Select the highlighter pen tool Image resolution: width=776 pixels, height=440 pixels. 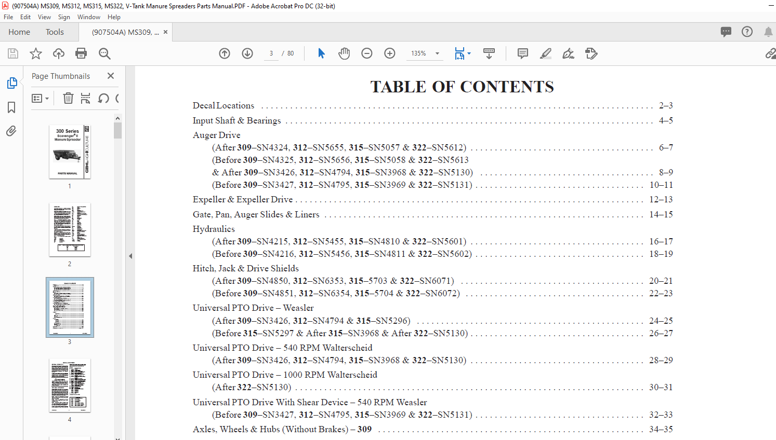click(x=546, y=53)
